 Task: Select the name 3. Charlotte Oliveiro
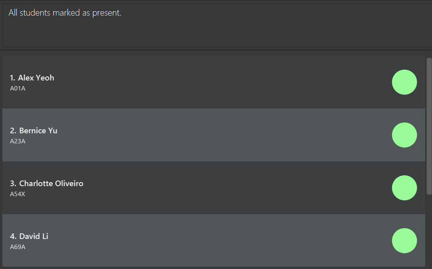pyautogui.click(x=46, y=183)
